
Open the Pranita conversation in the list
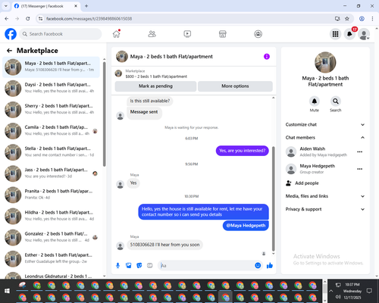click(51, 195)
